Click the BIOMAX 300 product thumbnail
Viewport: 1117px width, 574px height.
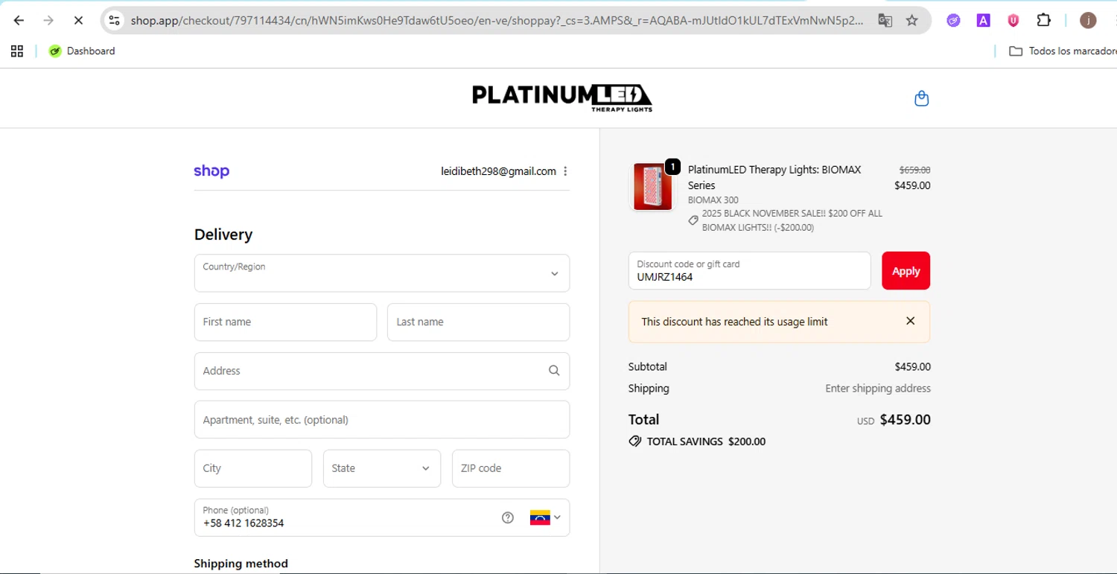coord(653,187)
